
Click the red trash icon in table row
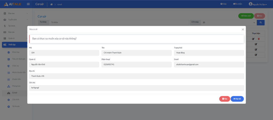point(259,39)
